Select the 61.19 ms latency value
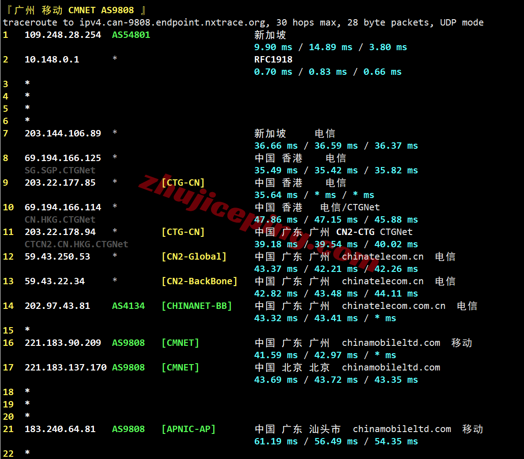524x459 pixels. (276, 441)
